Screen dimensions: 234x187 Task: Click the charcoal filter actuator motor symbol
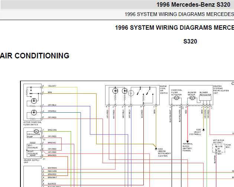pos(176,98)
